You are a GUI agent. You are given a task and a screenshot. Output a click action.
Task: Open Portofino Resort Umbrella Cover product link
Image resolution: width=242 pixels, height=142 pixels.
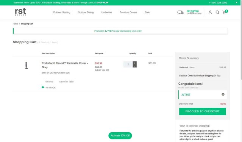(65, 65)
